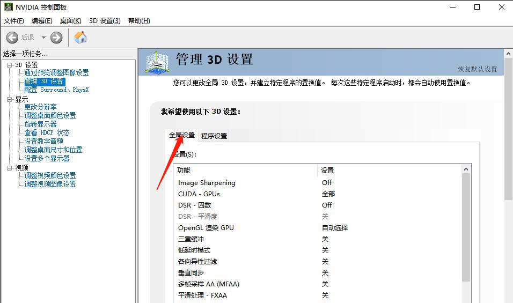Open 设置多个显示器 task
Viewport: 513px width, 303px height.
point(47,158)
